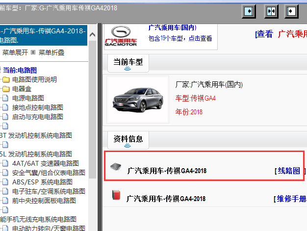Click the blue sidebar title 传祺GA4-2018 电路图

pyautogui.click(x=44, y=35)
